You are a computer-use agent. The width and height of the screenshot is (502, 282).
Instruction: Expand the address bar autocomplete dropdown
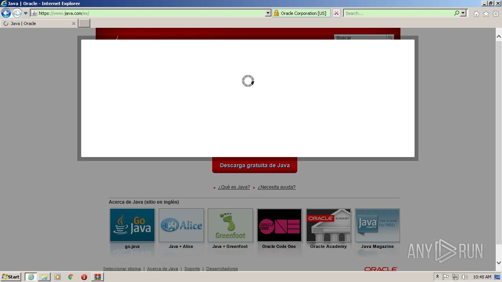[268, 13]
